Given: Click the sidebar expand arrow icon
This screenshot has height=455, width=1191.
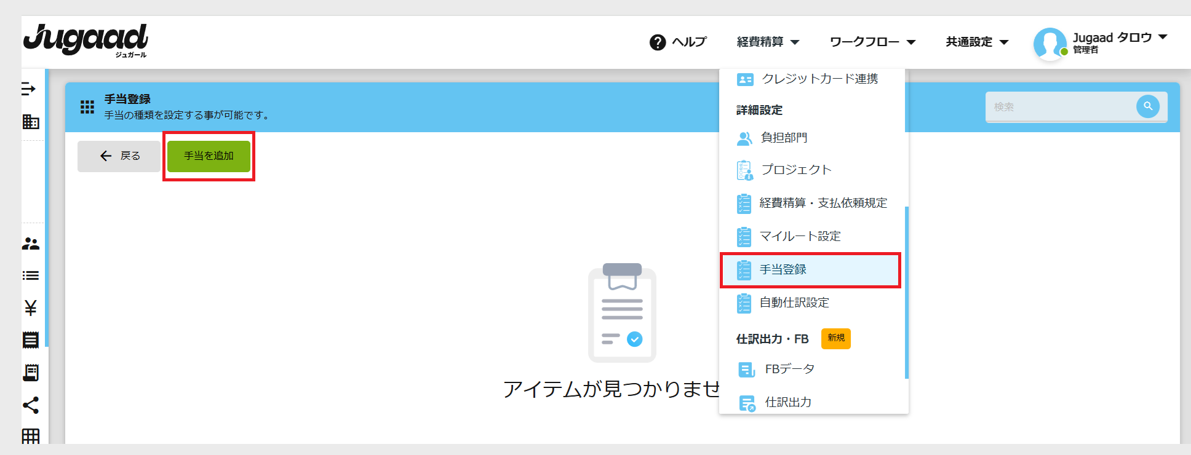Looking at the screenshot, I should click(29, 89).
